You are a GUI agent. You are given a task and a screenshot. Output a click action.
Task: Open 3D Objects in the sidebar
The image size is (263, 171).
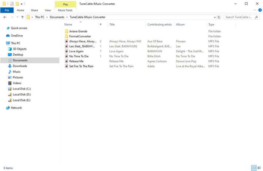pos(20,49)
